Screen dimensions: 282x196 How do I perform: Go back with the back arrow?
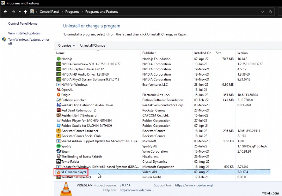tap(5, 12)
